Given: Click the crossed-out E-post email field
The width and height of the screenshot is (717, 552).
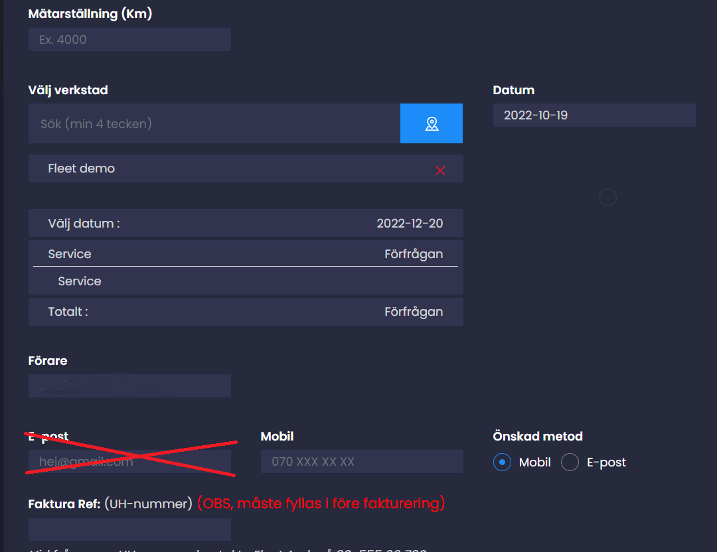Looking at the screenshot, I should (x=129, y=462).
